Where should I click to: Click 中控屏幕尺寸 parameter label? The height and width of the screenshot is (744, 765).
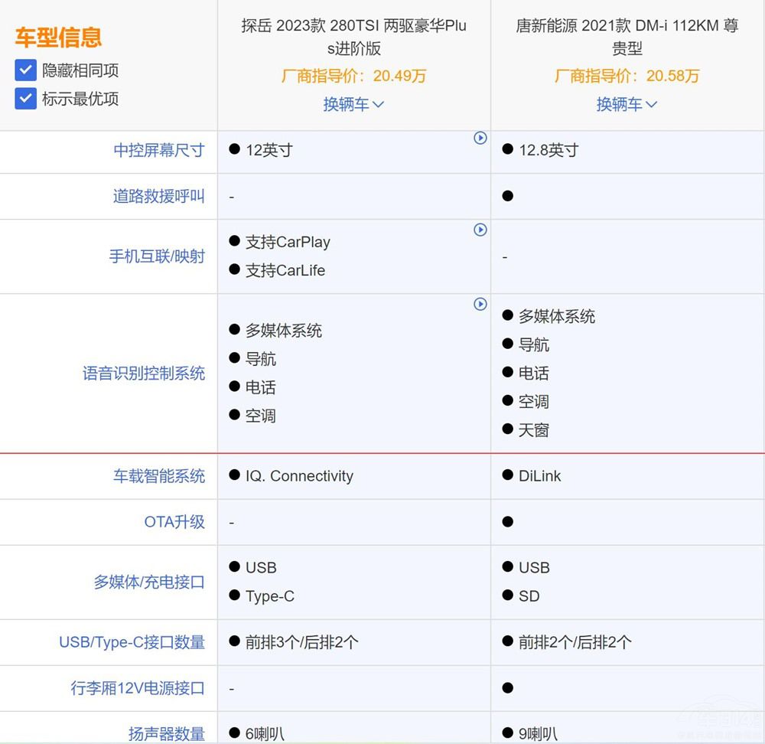(x=159, y=150)
